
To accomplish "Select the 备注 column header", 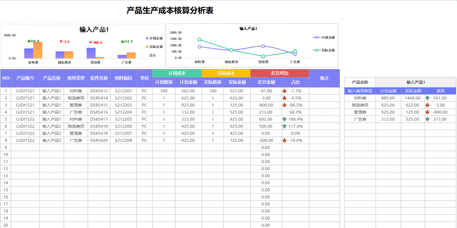I will (x=324, y=78).
